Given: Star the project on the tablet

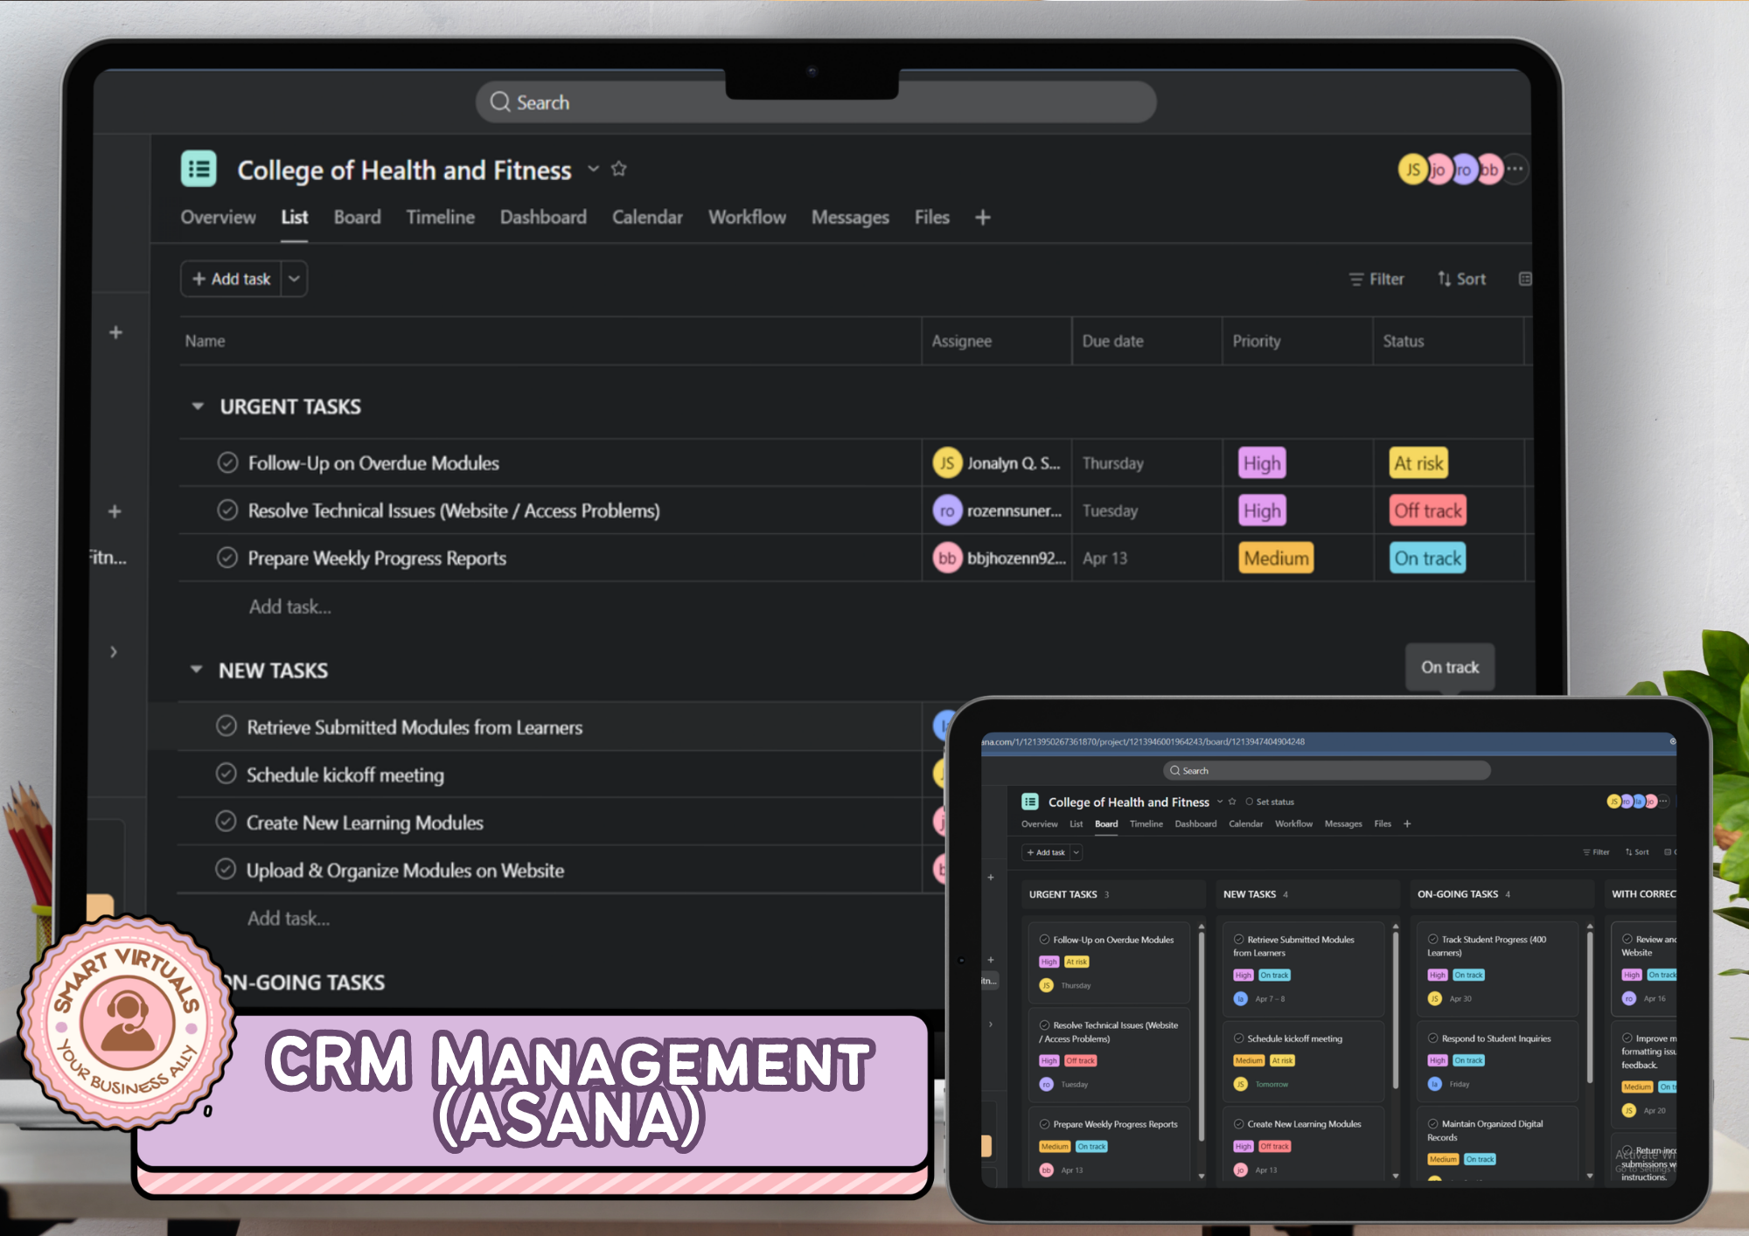Looking at the screenshot, I should pyautogui.click(x=1232, y=802).
